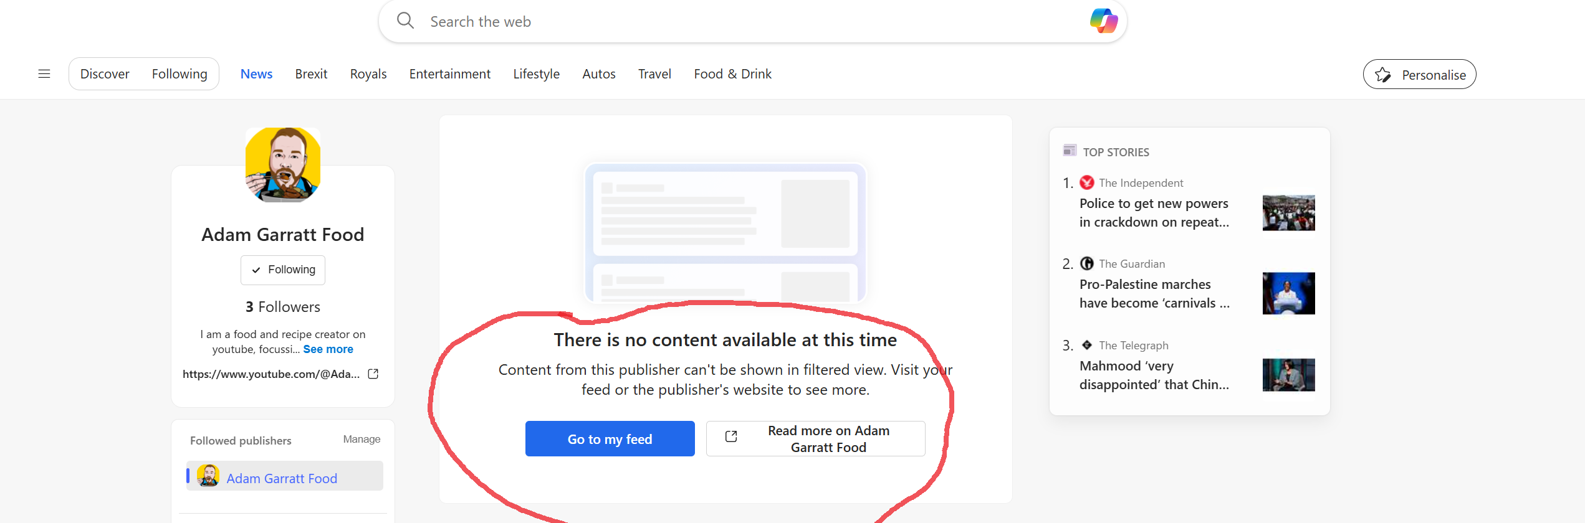Open the Entertainment category

coord(450,74)
